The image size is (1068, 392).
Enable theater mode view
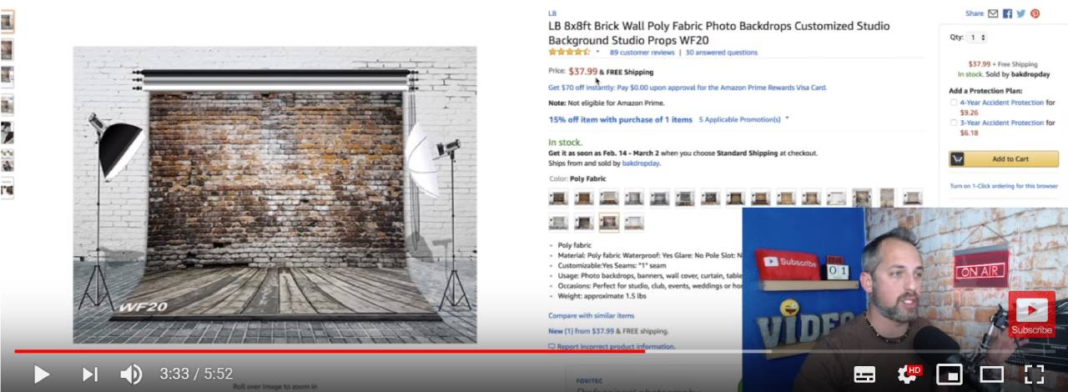tap(991, 374)
